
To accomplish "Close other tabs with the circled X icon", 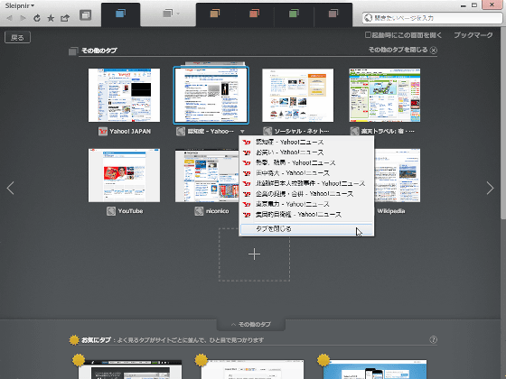I will [x=434, y=51].
